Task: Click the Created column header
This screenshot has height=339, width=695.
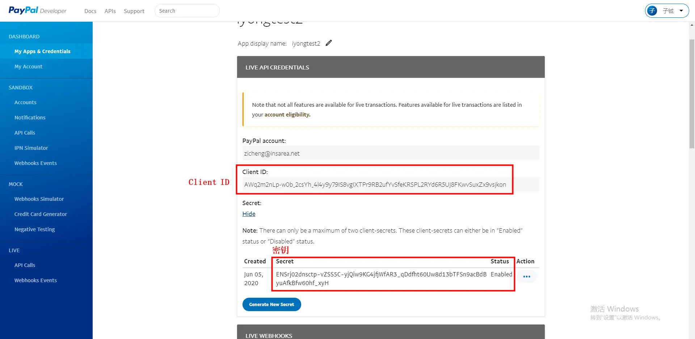Action: pyautogui.click(x=255, y=261)
